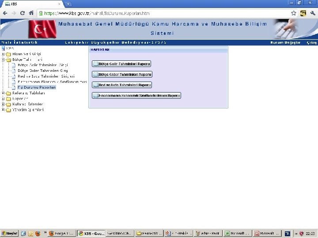Expand the Kullanıcı İşlemleri folder
Viewport: 318px width, 238px height.
3,104
